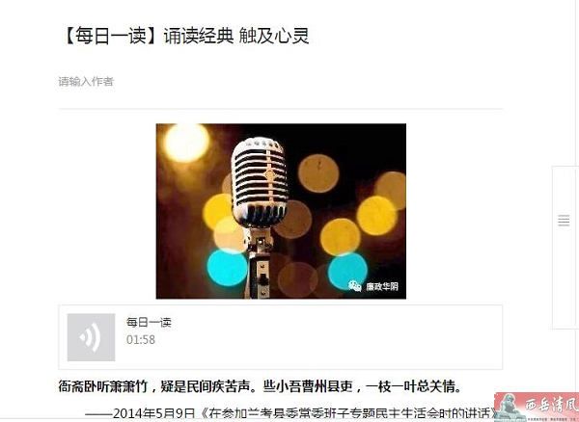Expand the collapsed right side panel
The width and height of the screenshot is (579, 422).
[x=565, y=247]
